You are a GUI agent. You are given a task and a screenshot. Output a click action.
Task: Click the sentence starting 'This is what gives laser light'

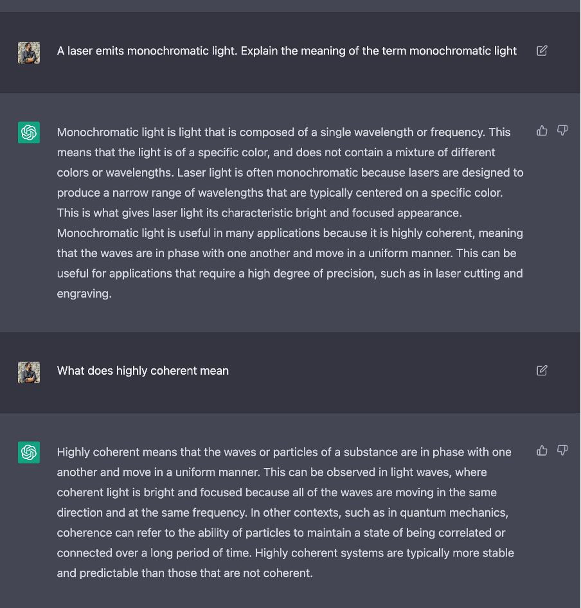point(260,213)
